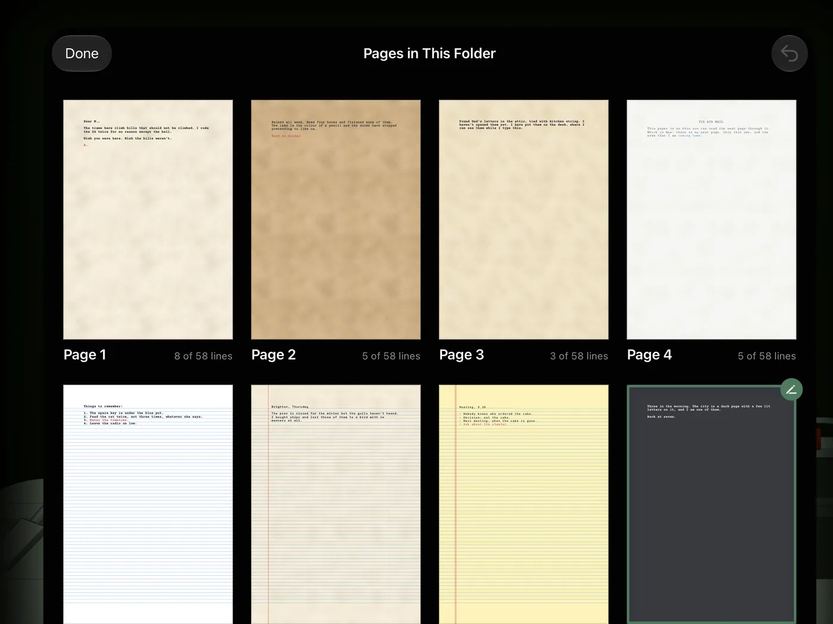Screen dimensions: 833x624
Task: Click "5 of 58 lines" under Page 4
Action: click(x=767, y=356)
